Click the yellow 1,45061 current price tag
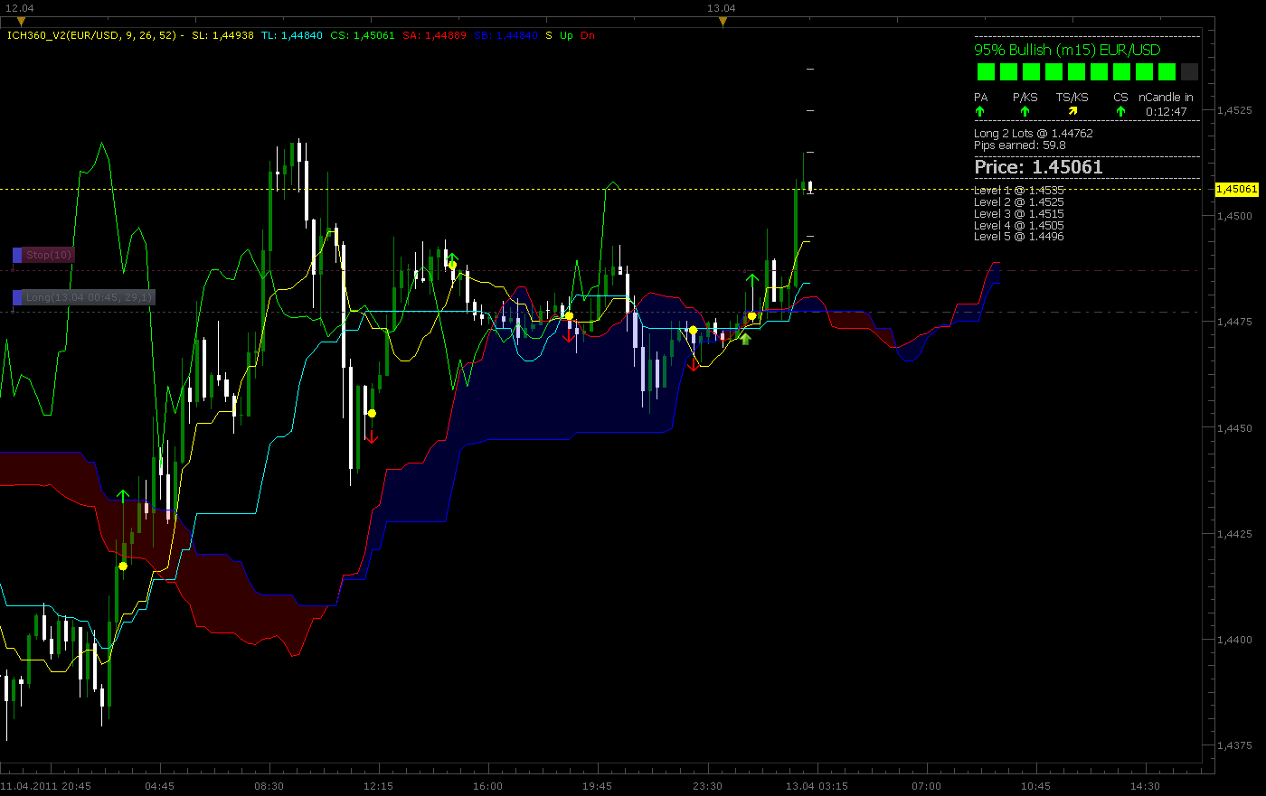The height and width of the screenshot is (796, 1266). 1237,189
